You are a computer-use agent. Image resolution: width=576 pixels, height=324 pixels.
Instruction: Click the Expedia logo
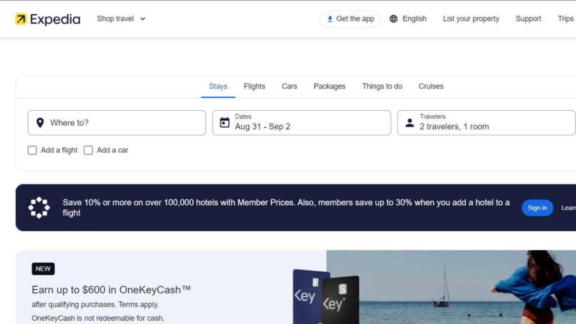click(48, 18)
